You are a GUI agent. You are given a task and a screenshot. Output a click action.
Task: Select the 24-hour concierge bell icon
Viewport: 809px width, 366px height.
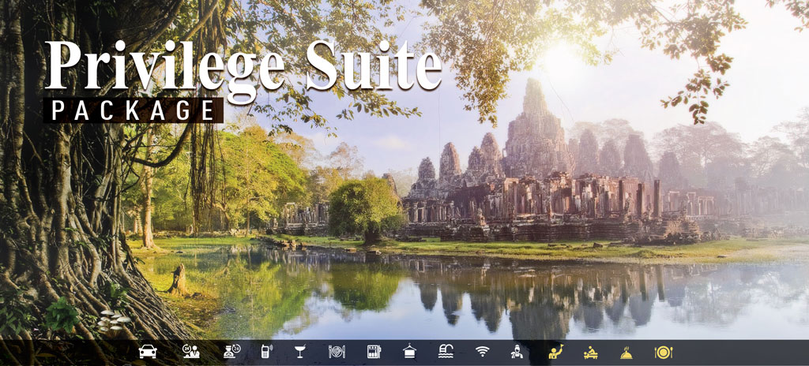(x=232, y=352)
